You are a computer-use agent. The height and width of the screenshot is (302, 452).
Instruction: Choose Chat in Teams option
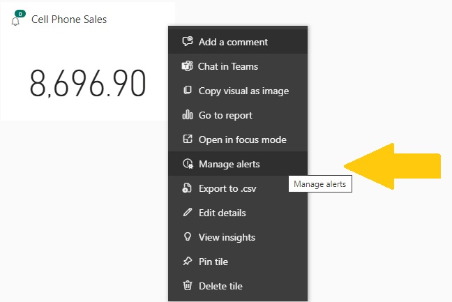pyautogui.click(x=238, y=66)
